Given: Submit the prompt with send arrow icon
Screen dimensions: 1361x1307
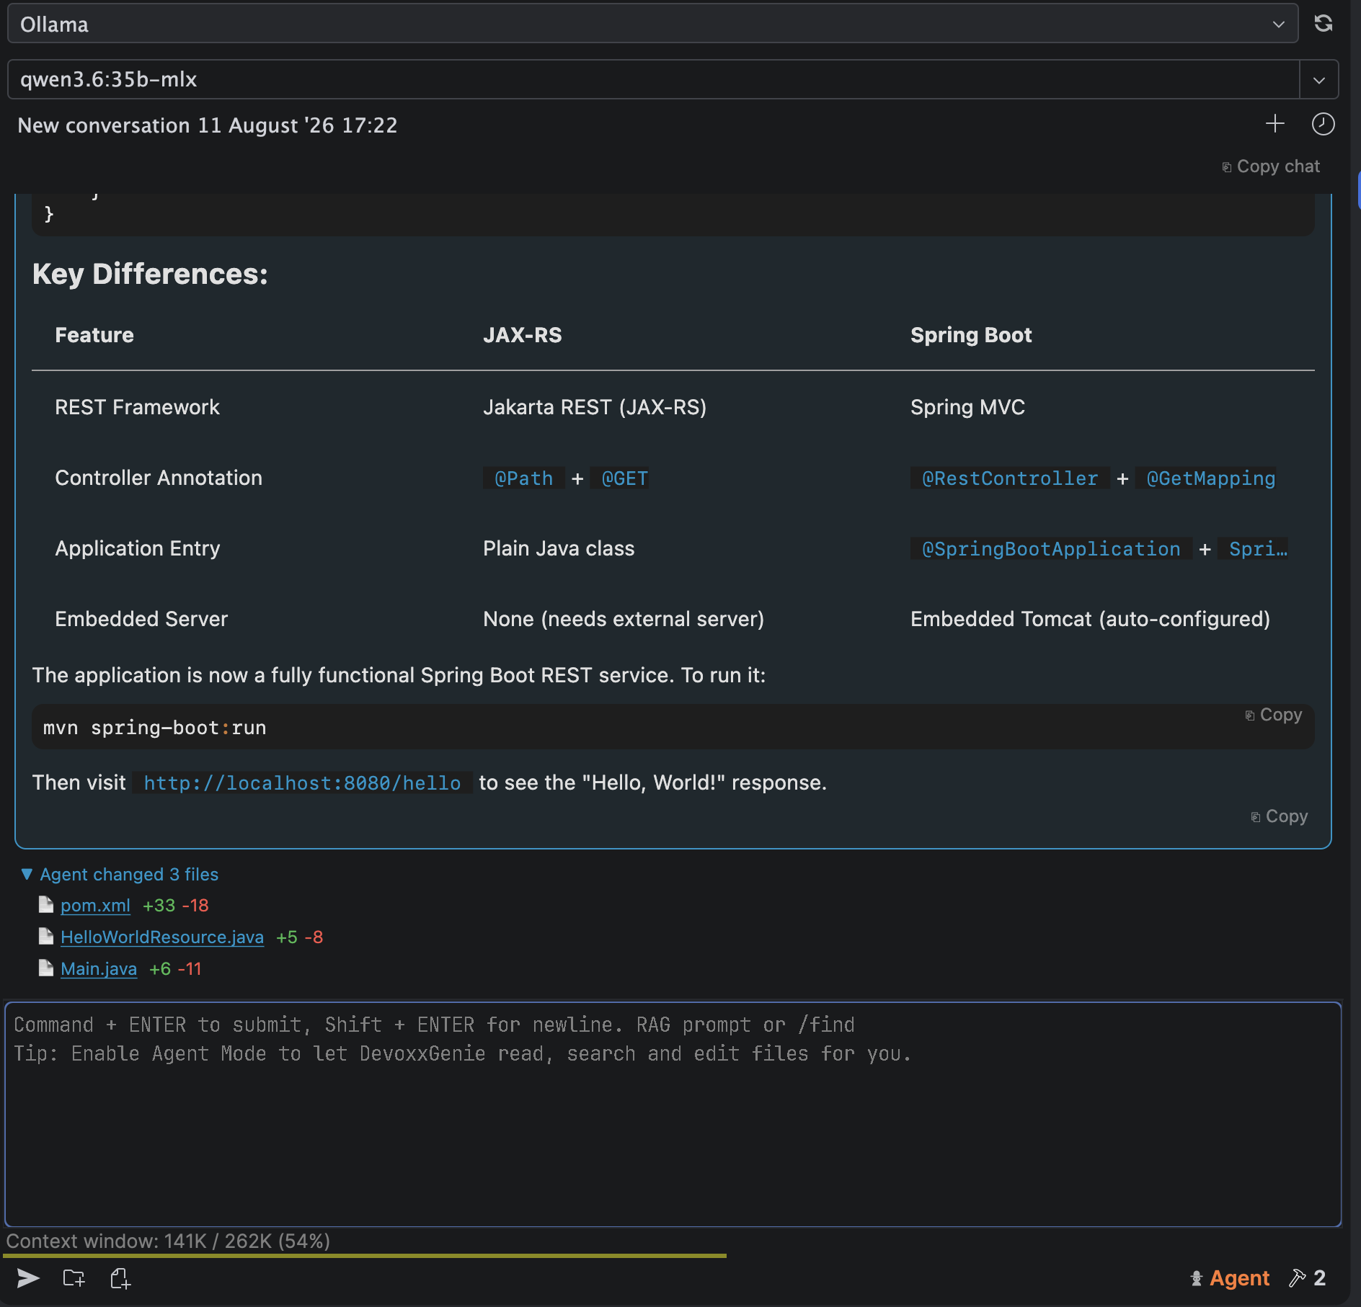Looking at the screenshot, I should (28, 1278).
